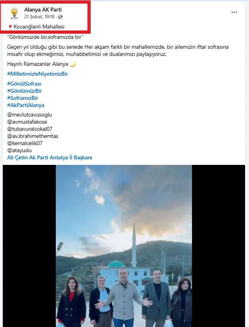Open hashtag #SoframızBir

23,98
